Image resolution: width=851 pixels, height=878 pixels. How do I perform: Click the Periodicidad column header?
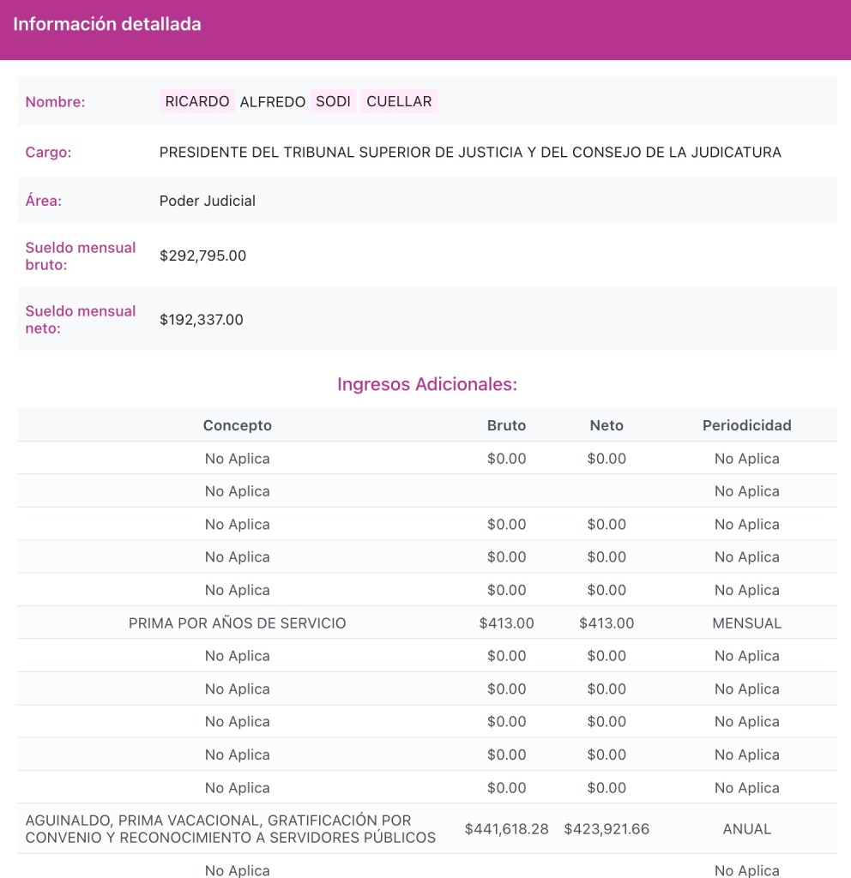tap(746, 425)
